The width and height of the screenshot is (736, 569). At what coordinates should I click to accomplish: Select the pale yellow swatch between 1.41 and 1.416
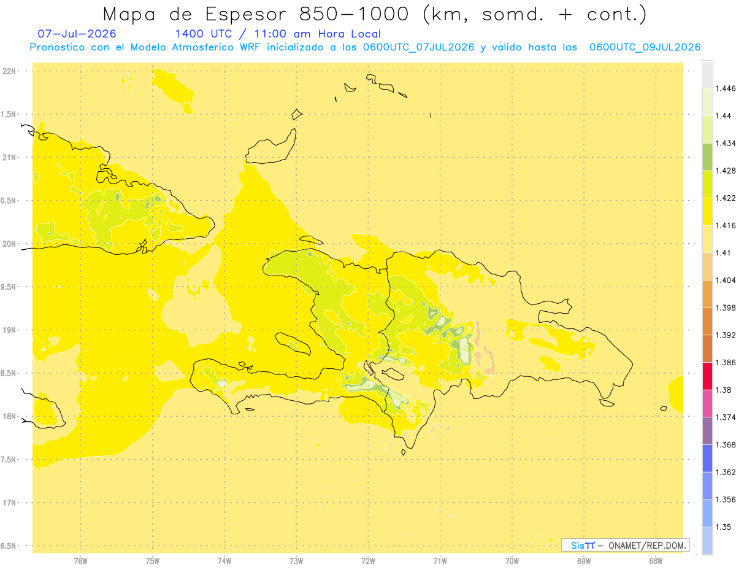click(707, 239)
